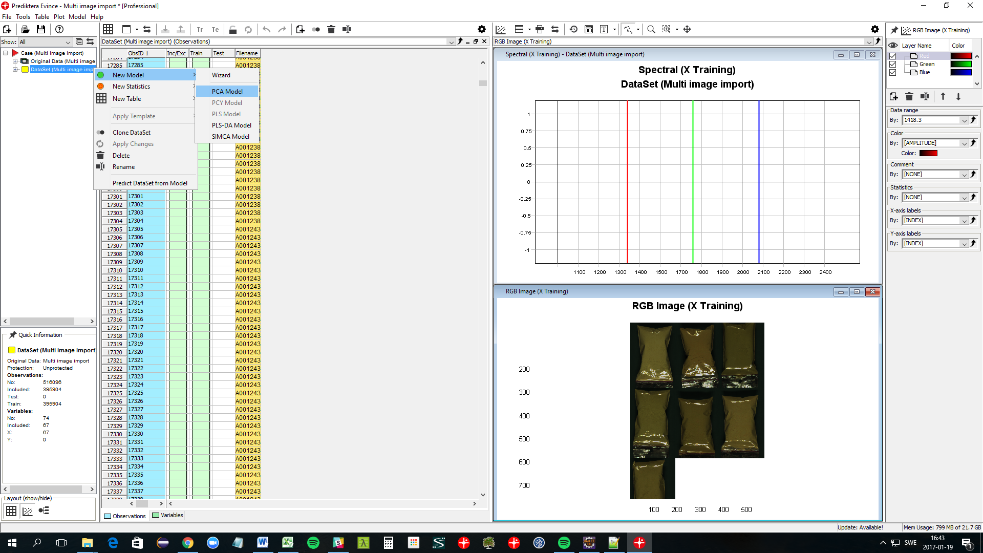This screenshot has width=983, height=553.
Task: Select PCA Model from the submenu
Action: (227, 92)
